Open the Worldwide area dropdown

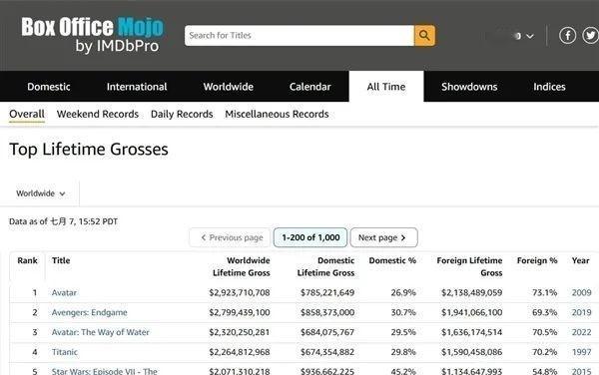(x=41, y=193)
